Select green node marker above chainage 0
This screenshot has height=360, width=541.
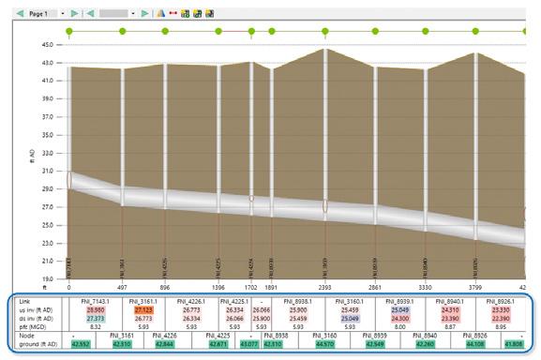pyautogui.click(x=69, y=31)
